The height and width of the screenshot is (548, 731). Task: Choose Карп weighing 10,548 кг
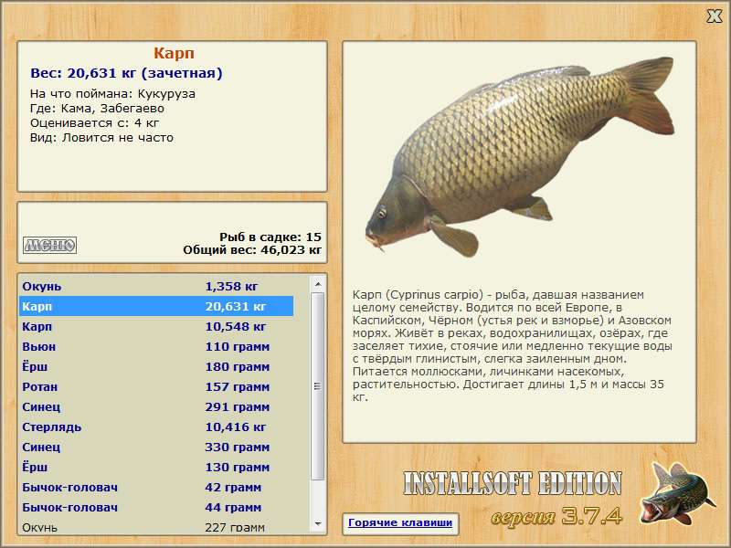pyautogui.click(x=155, y=327)
